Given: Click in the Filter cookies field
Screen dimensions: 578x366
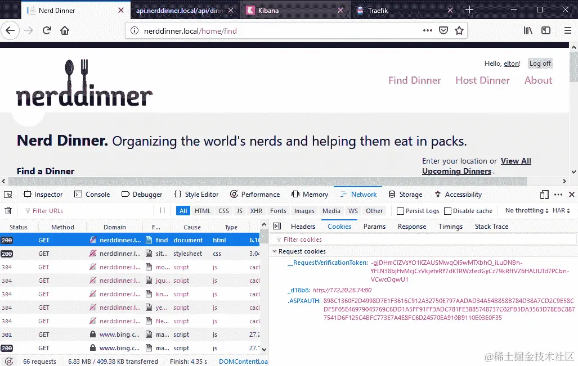Looking at the screenshot, I should pos(424,240).
